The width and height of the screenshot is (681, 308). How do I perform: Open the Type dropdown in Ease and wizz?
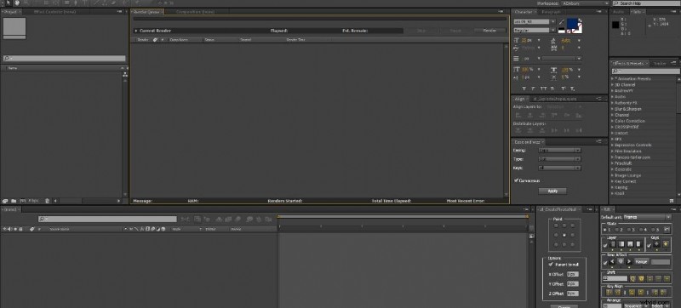(x=559, y=159)
